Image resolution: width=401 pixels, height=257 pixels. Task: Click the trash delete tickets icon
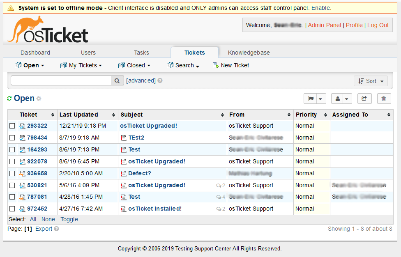point(384,99)
